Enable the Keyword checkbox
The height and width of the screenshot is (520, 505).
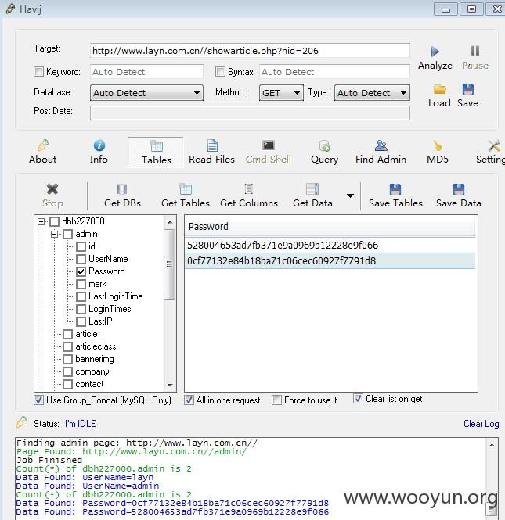coord(39,72)
